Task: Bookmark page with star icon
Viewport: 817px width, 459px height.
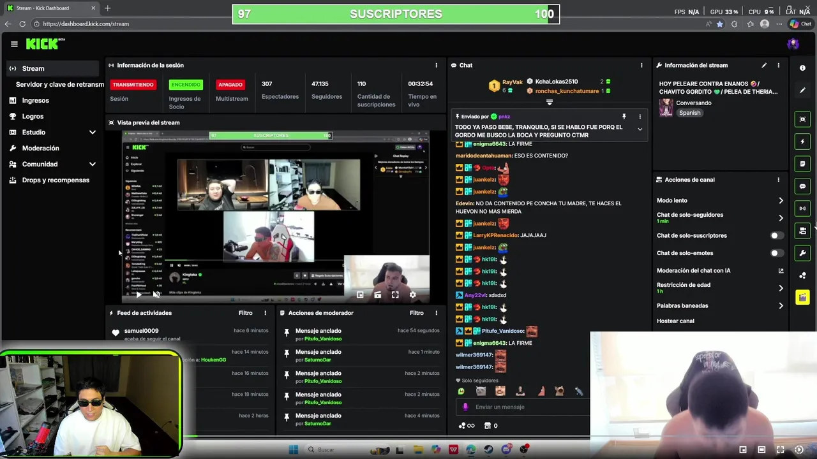Action: click(720, 24)
